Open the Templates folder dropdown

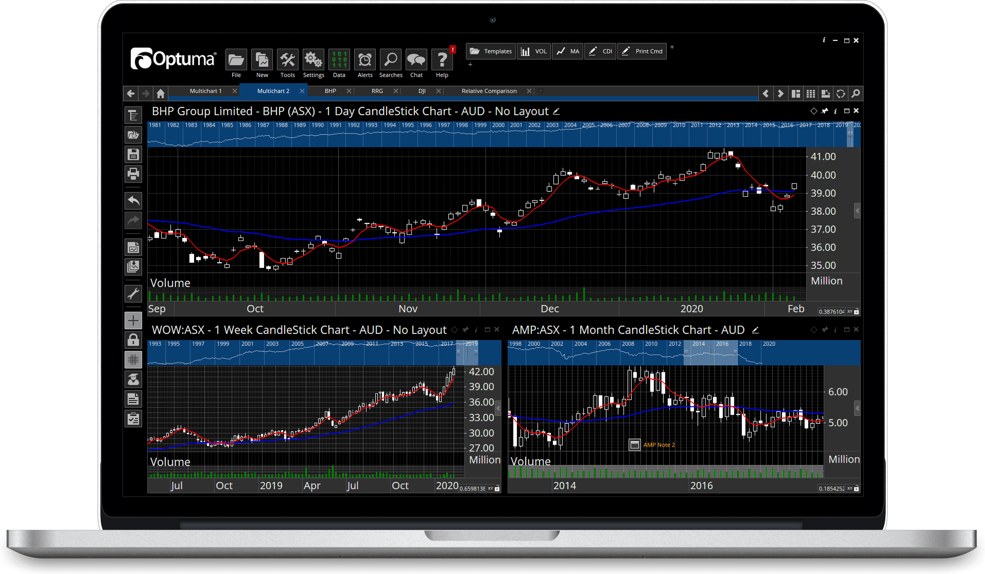[491, 51]
